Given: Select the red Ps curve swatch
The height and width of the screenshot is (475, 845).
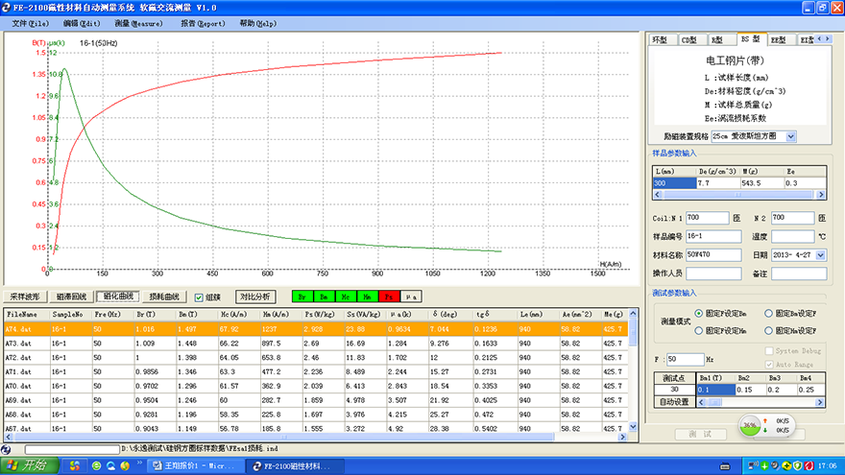Looking at the screenshot, I should pyautogui.click(x=389, y=297).
